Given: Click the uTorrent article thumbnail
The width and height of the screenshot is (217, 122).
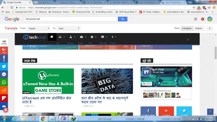Looking at the screenshot, I should [48, 81].
